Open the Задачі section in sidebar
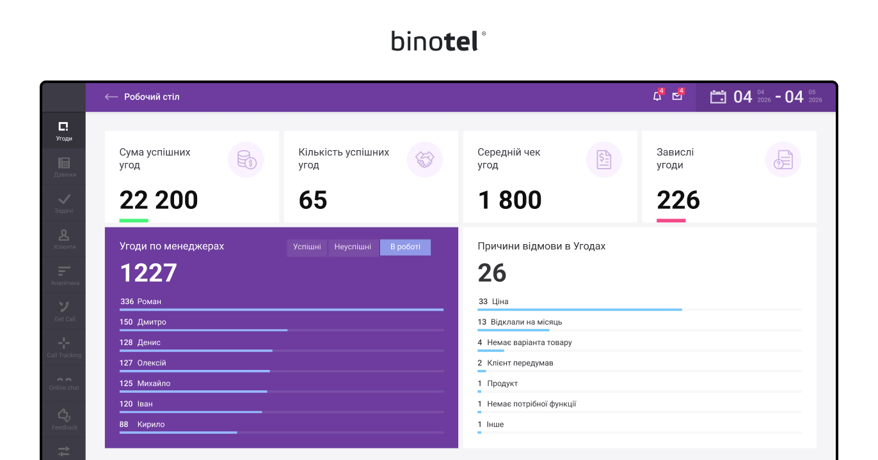Image resolution: width=878 pixels, height=460 pixels. click(x=63, y=203)
